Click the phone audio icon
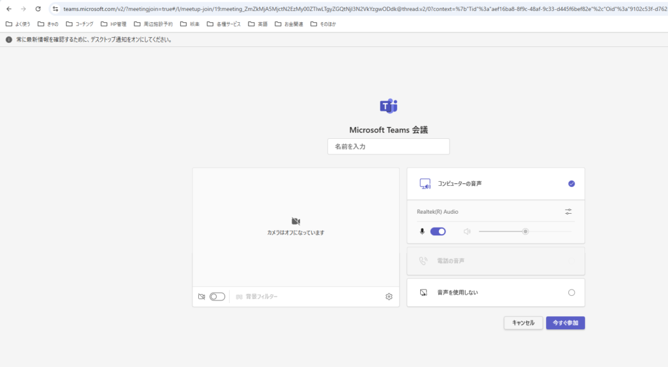This screenshot has height=367, width=668. [x=423, y=261]
